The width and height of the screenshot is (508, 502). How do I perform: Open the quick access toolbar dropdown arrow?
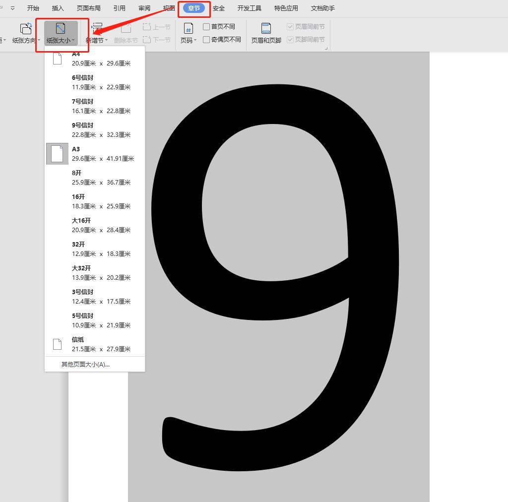[12, 8]
